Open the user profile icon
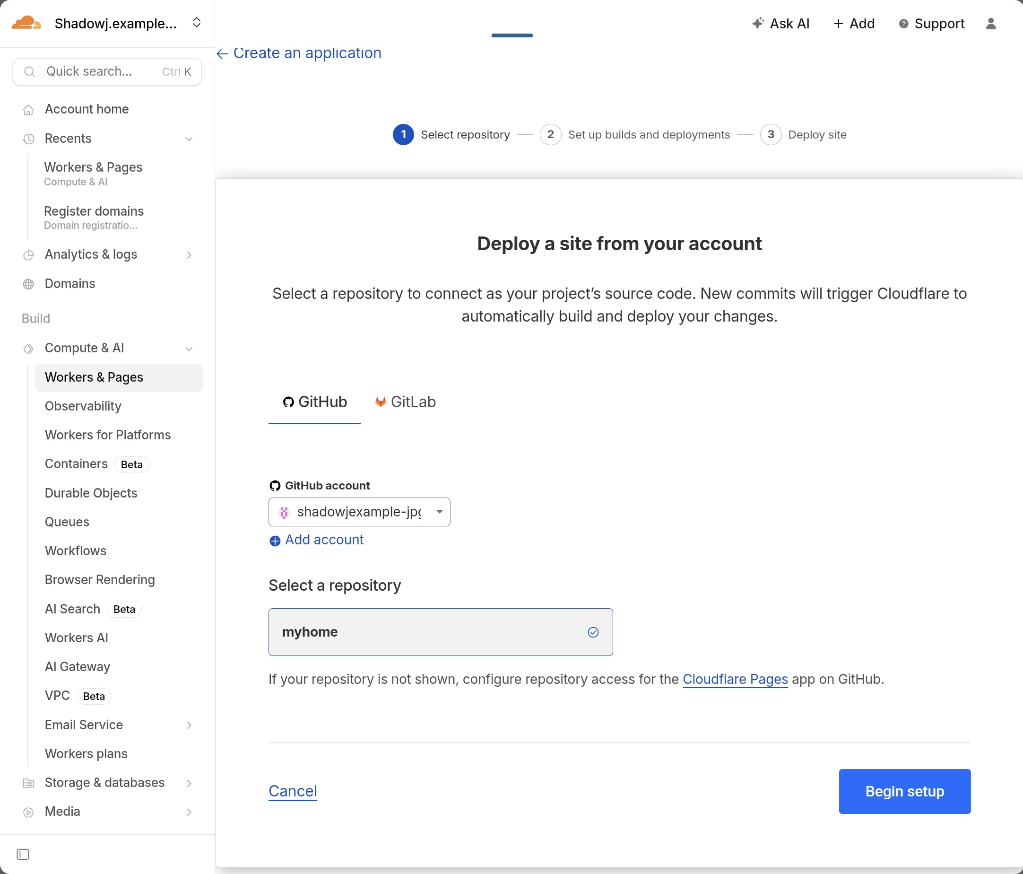The image size is (1023, 874). pyautogui.click(x=990, y=24)
